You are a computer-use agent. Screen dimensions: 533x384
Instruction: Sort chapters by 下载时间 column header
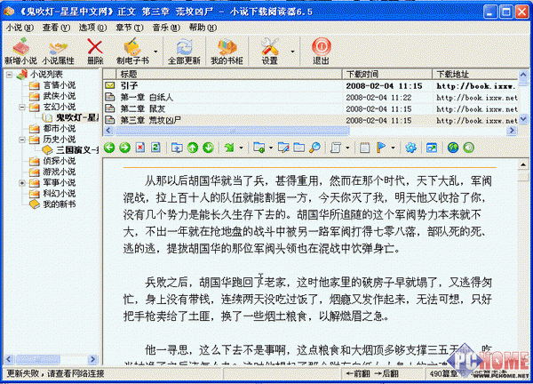(362, 74)
